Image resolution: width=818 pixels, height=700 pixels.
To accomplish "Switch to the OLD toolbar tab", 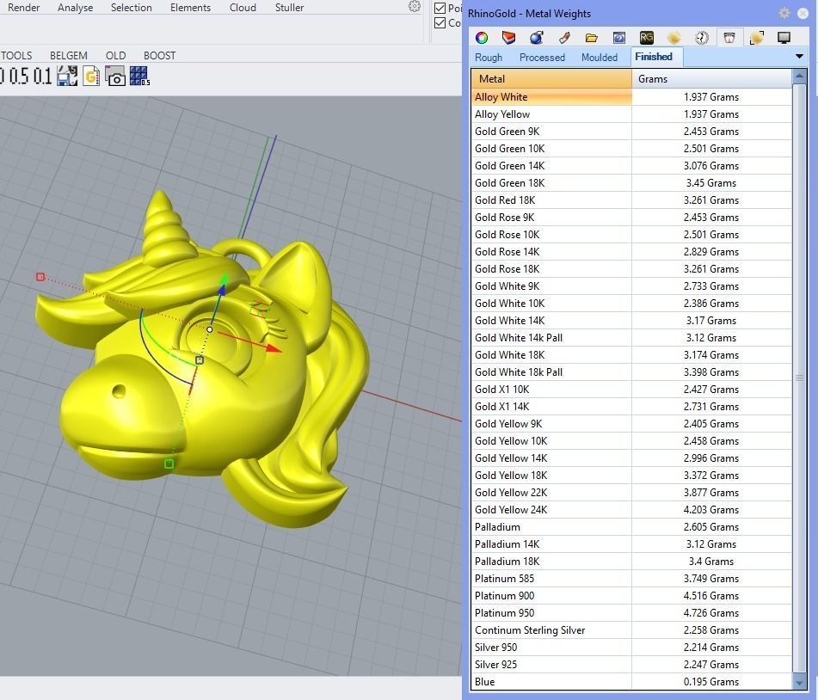I will [x=116, y=55].
